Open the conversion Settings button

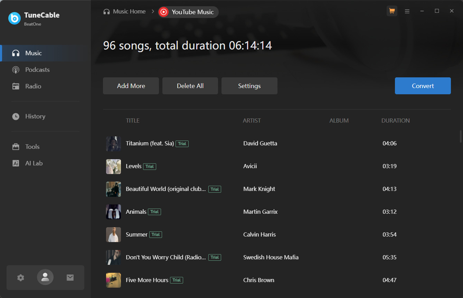[x=249, y=86]
